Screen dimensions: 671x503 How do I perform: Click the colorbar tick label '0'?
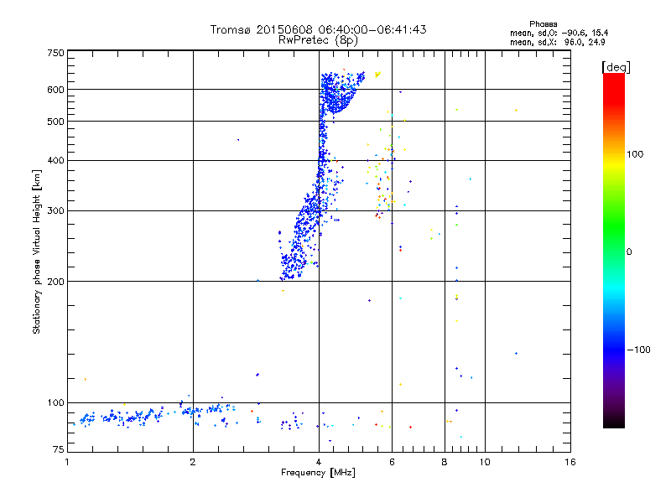pos(629,252)
